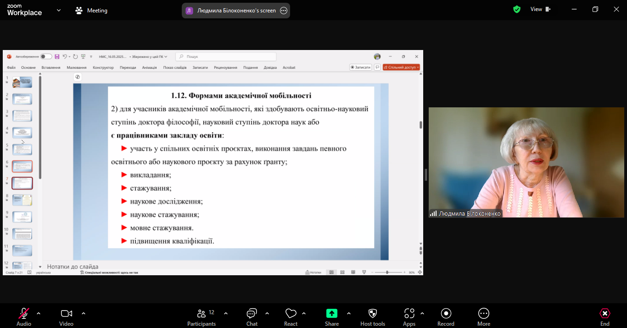Screen dimensions: 627x328
Task: Click the green encryption shield icon
Action: (517, 9)
